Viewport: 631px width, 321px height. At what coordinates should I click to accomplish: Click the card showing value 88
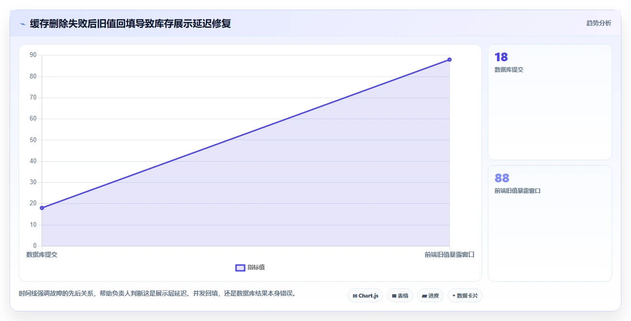click(x=550, y=223)
